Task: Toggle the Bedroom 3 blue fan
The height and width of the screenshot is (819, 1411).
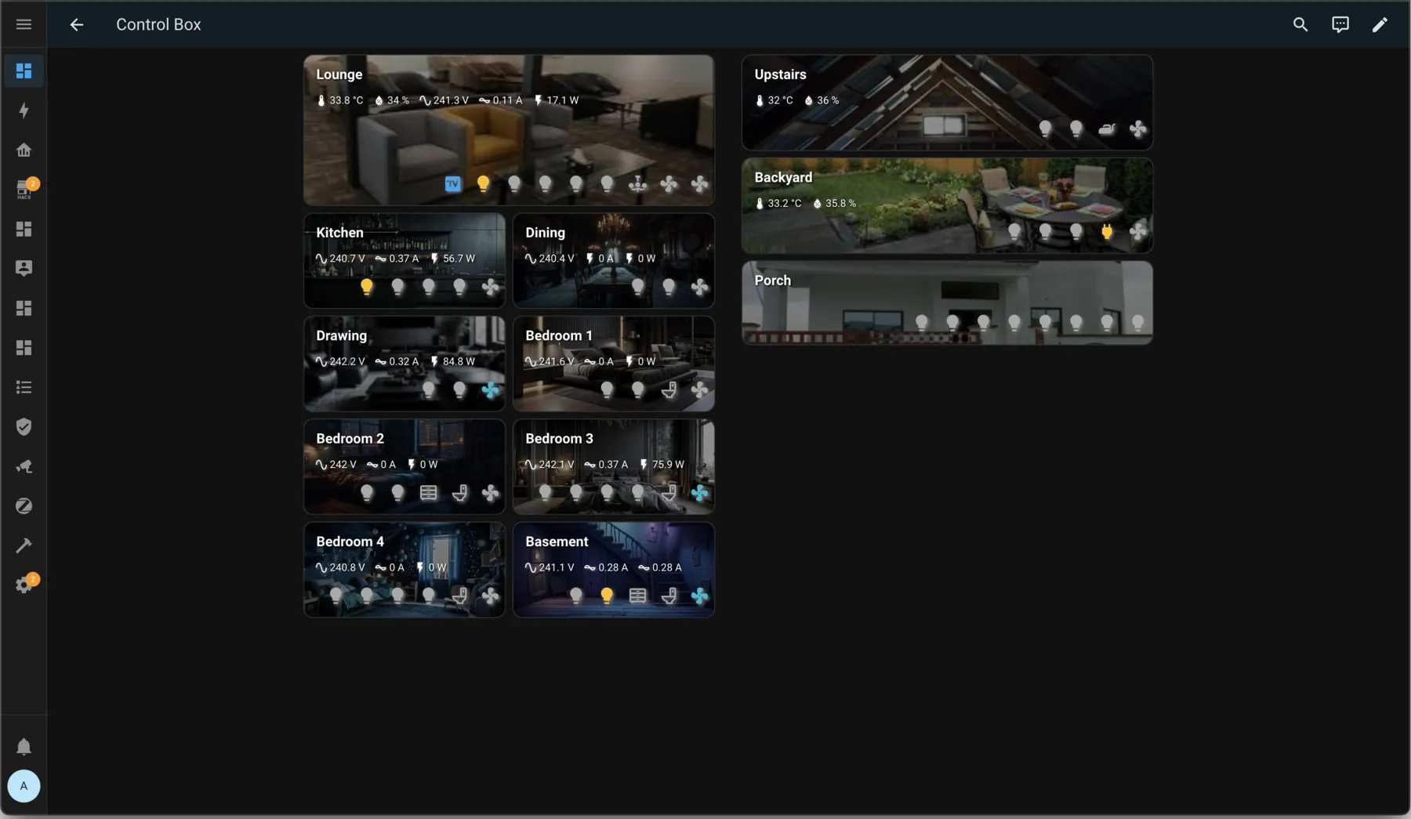Action: pos(700,493)
